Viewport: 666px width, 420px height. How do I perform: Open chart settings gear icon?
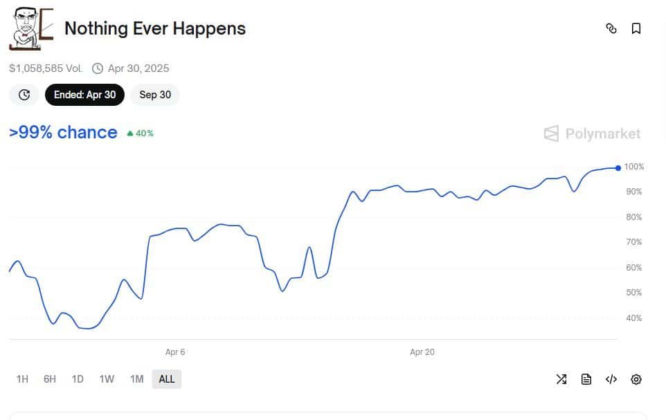[636, 379]
